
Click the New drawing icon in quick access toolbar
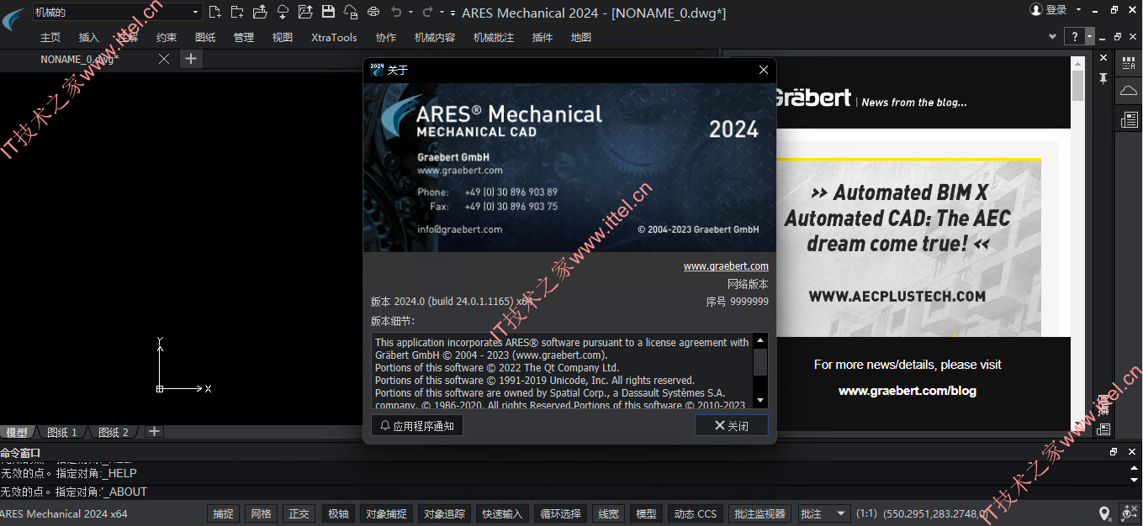tap(215, 12)
